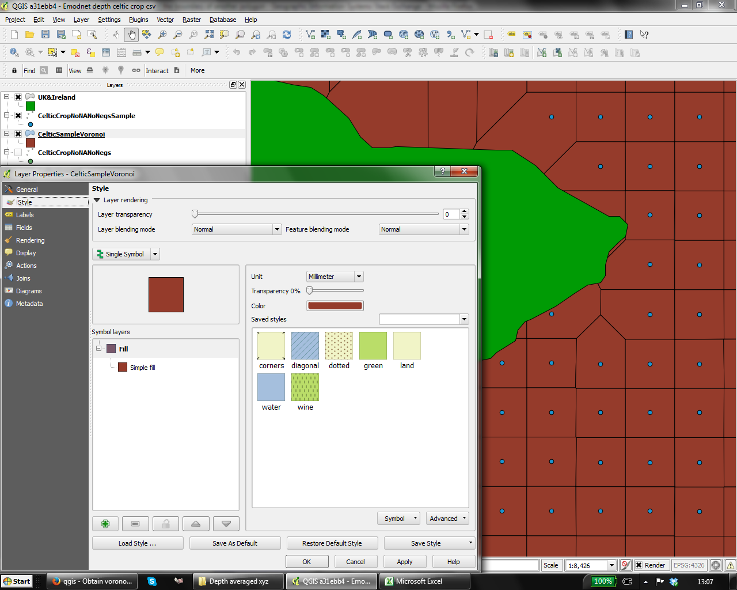Viewport: 737px width, 590px height.
Task: Click the Zoom In magnifier tool
Action: coord(162,35)
